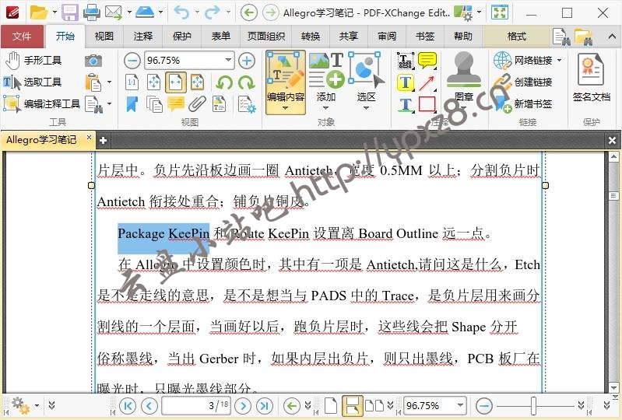Go to the last page
The width and height of the screenshot is (622, 420).
click(x=265, y=406)
